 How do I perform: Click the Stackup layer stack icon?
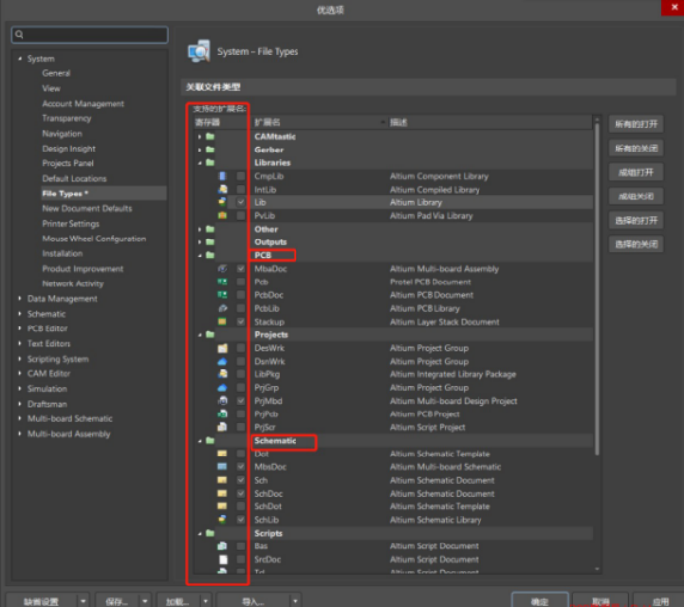pyautogui.click(x=222, y=321)
